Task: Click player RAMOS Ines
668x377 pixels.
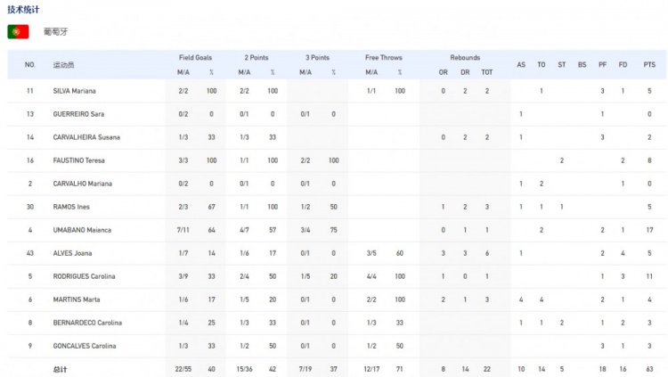Action: 71,207
